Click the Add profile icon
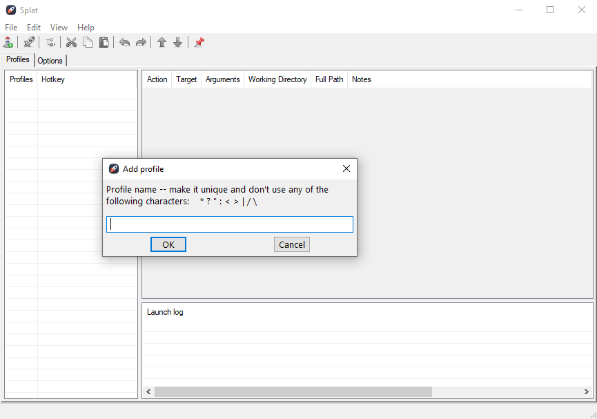The image size is (597, 419). point(9,42)
